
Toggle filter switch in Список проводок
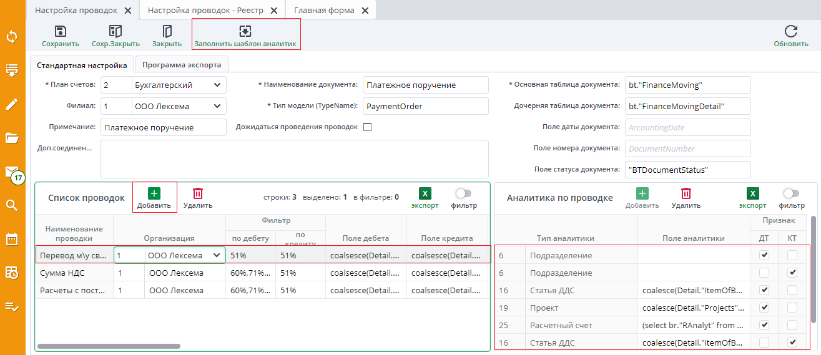(463, 193)
